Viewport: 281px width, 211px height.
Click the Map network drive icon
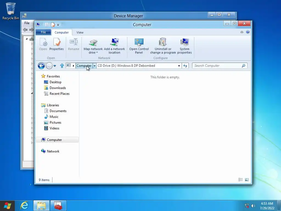[93, 42]
